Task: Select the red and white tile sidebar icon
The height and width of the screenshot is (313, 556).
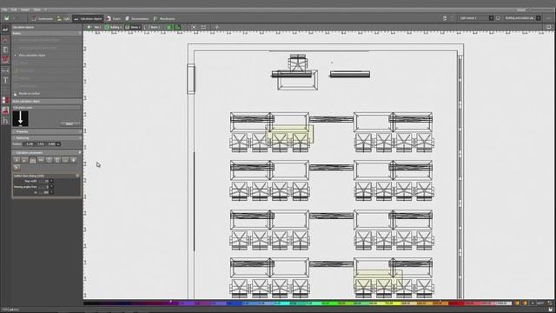Action: [x=5, y=101]
